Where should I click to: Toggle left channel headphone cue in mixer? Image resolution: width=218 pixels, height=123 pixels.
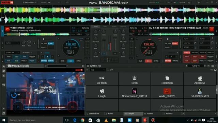104,53
